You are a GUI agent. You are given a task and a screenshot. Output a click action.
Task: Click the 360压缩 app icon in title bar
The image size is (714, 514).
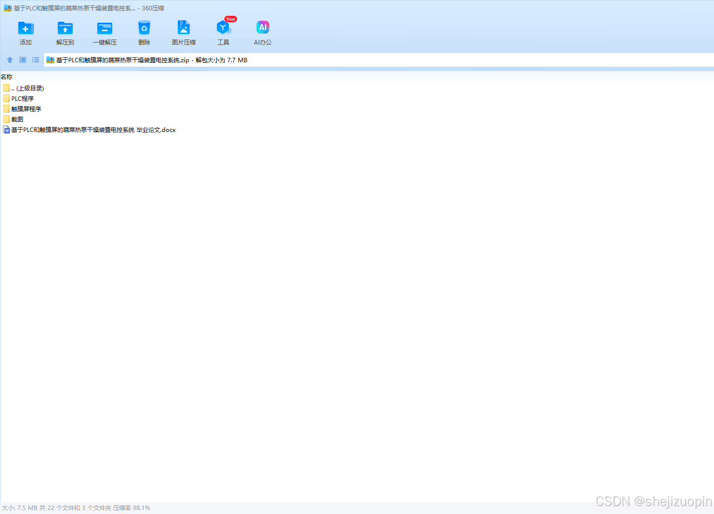pyautogui.click(x=7, y=8)
